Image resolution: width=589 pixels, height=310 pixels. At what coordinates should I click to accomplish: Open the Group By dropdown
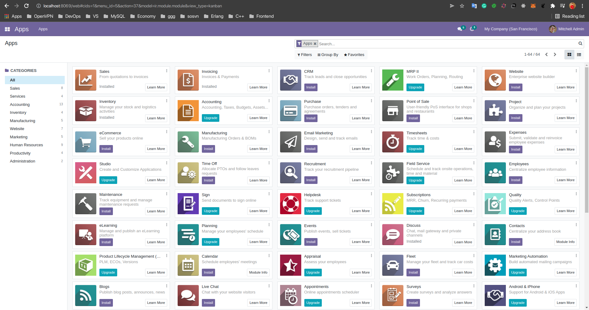[x=328, y=55]
